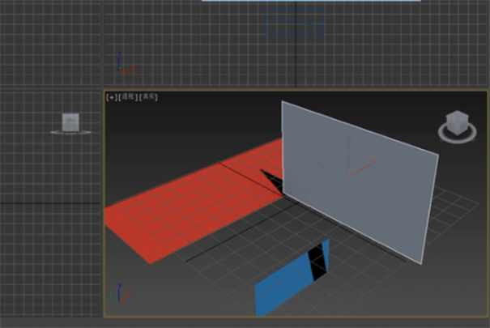Open the 透视 perspective view label menu
Screen dimensions: 490x328
tap(128, 97)
